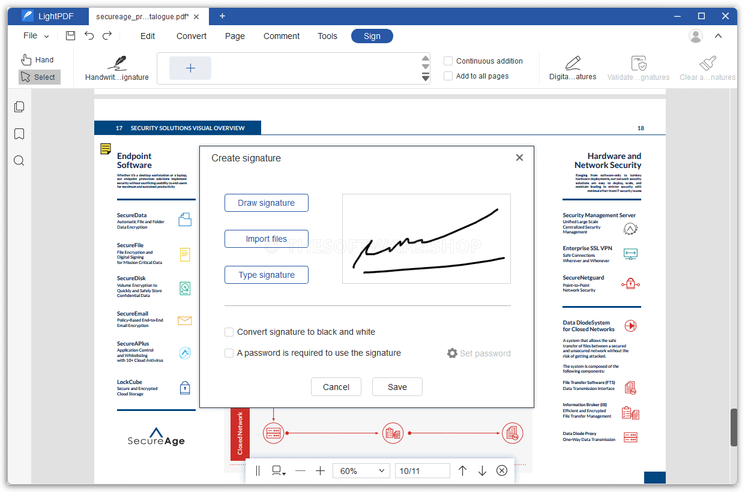Enable Add to all pages checkbox
The image size is (745, 492).
coord(448,76)
